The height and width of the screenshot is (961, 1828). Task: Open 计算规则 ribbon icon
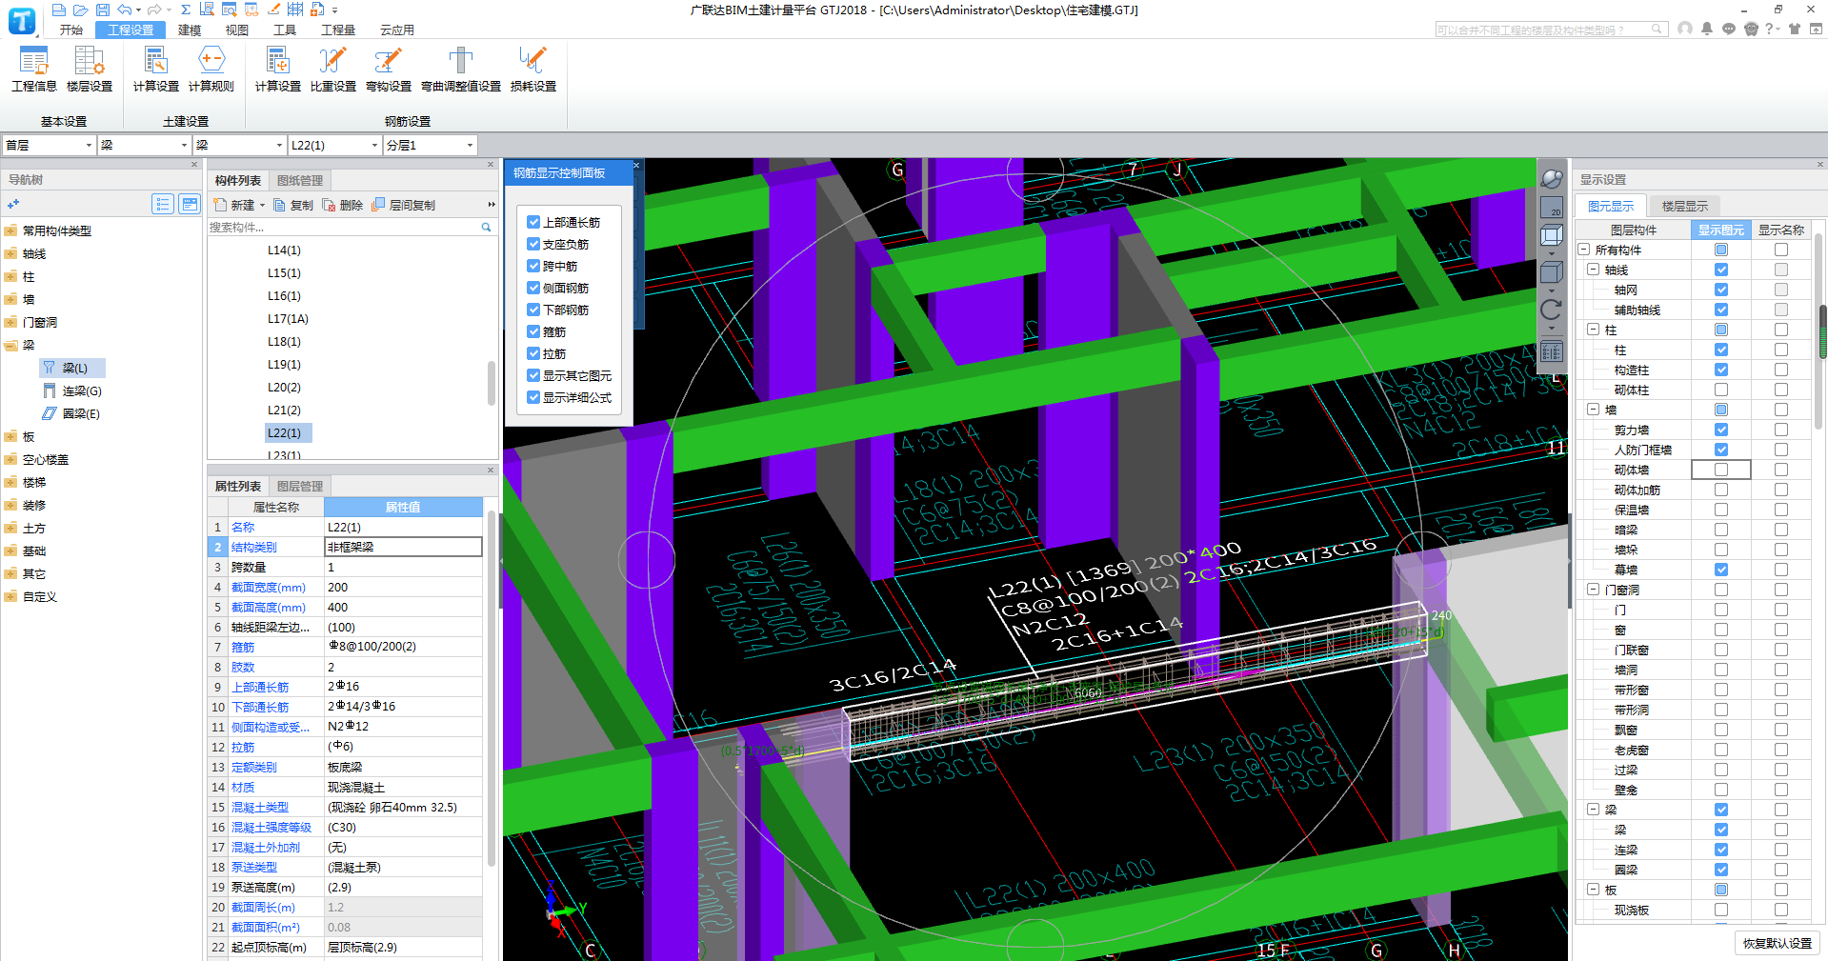tap(211, 69)
